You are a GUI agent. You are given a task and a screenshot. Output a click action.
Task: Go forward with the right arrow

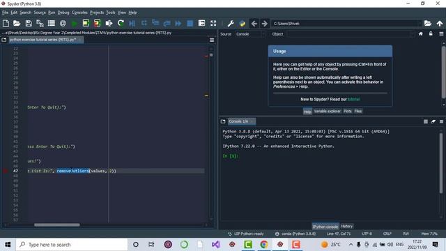[x=265, y=23]
